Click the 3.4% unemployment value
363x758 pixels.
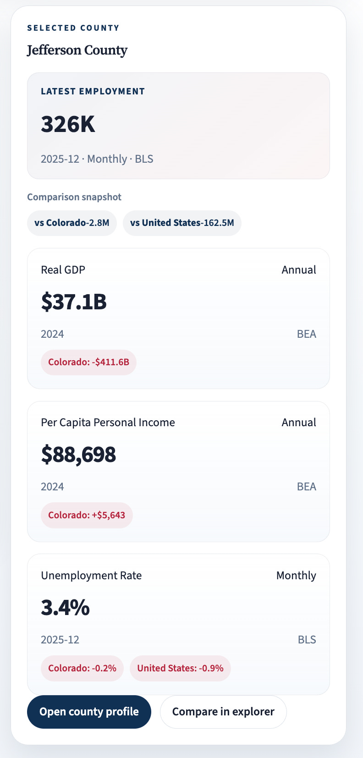[x=65, y=608]
